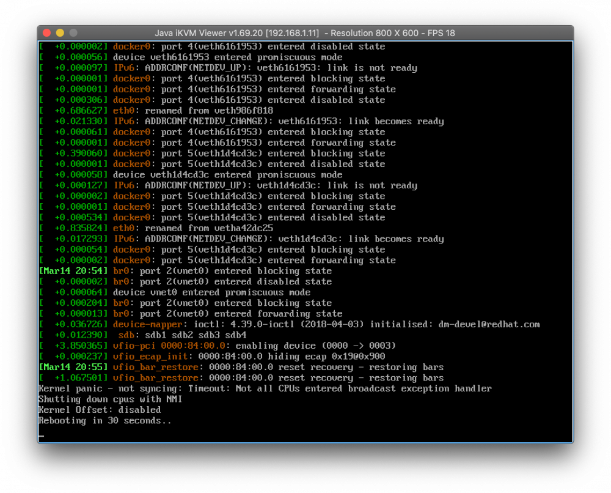Click the gray disabled zoom button
Viewport: 611px width, 493px height.
click(73, 33)
